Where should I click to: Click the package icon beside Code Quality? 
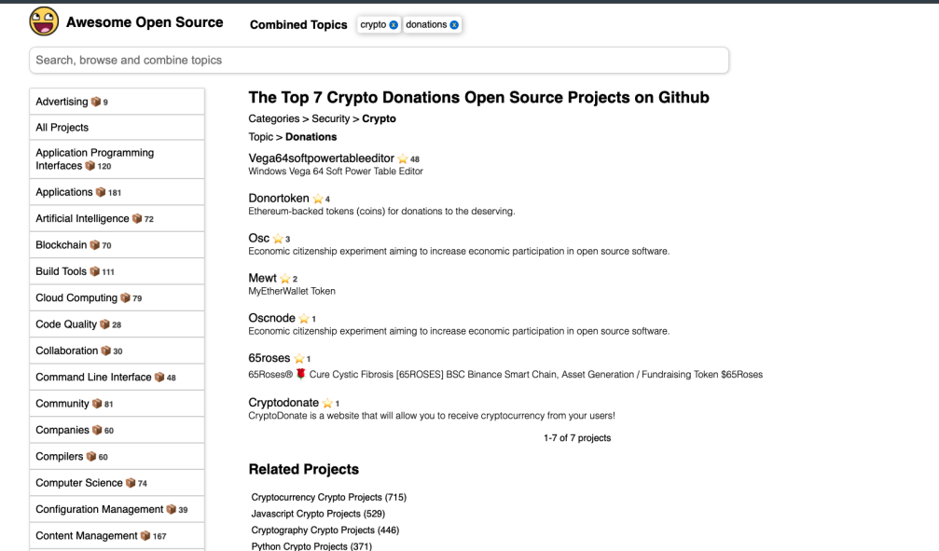[x=104, y=324]
